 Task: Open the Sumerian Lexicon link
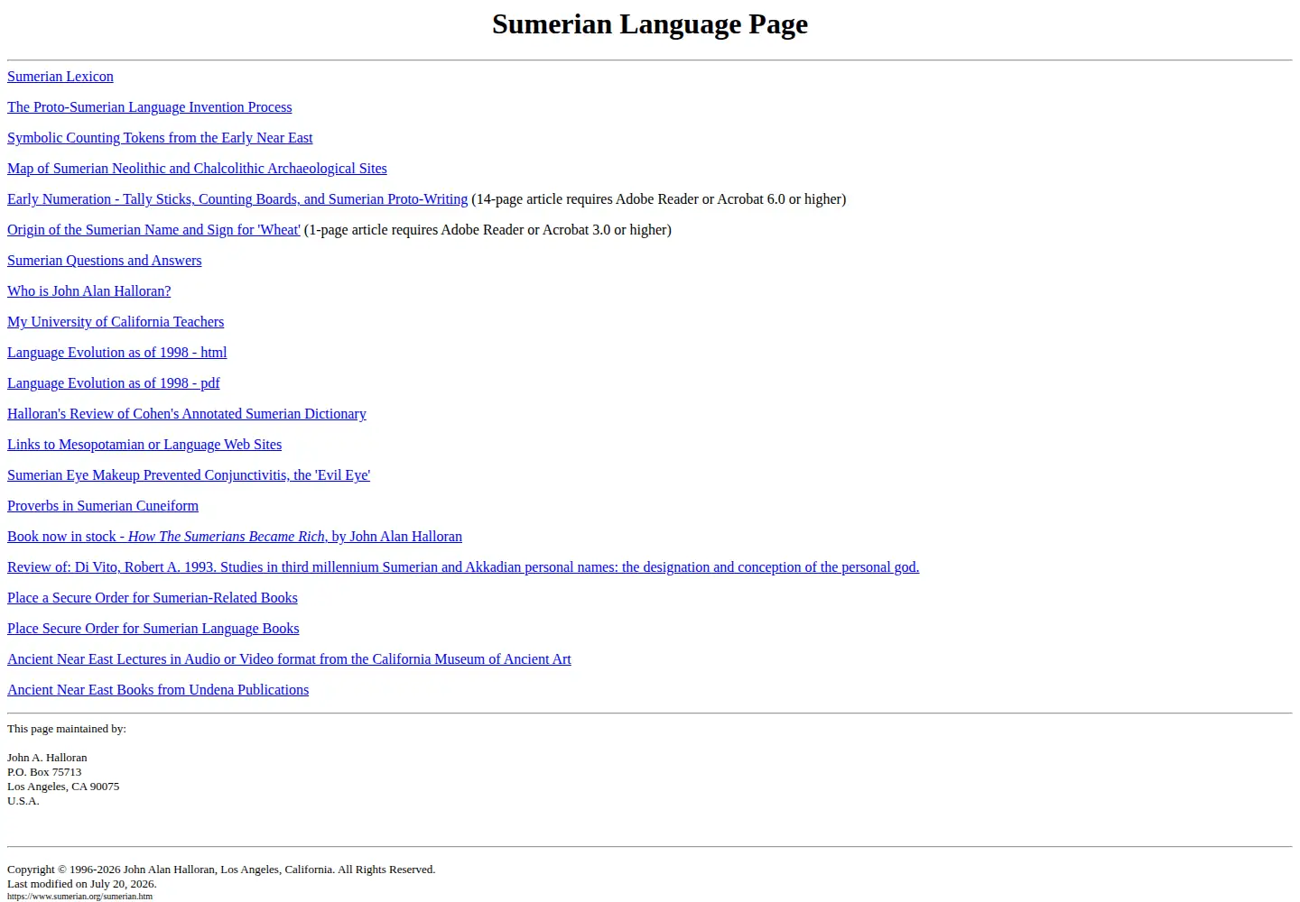(60, 77)
